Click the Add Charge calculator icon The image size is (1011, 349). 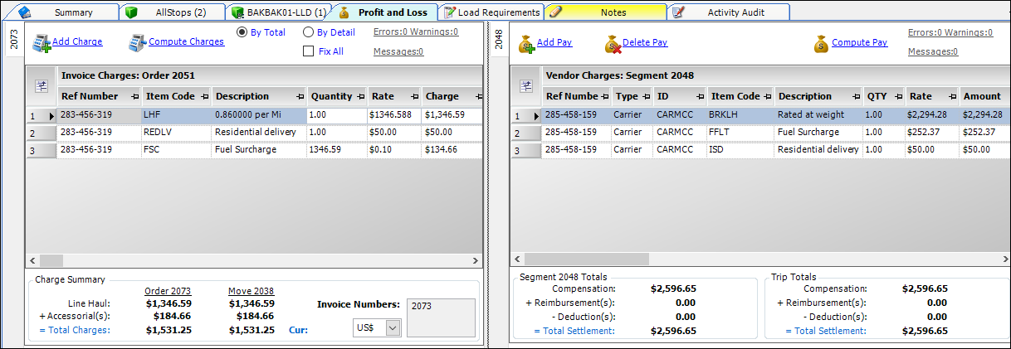[41, 42]
